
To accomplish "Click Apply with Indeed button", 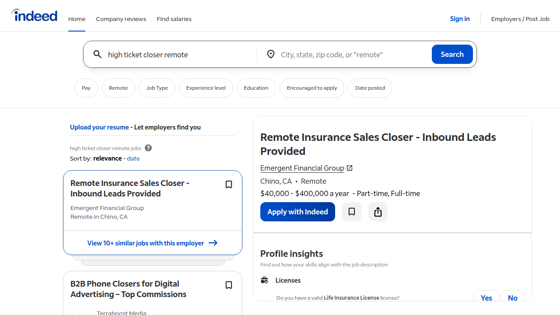I will pyautogui.click(x=297, y=212).
